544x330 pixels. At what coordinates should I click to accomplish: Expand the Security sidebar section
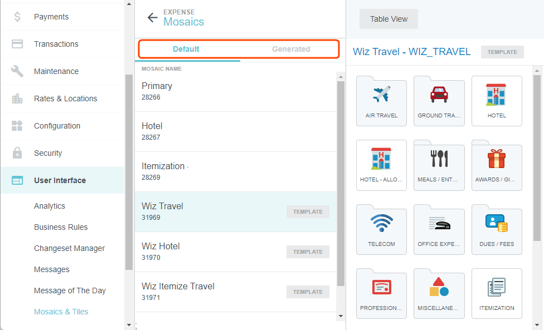tap(48, 153)
